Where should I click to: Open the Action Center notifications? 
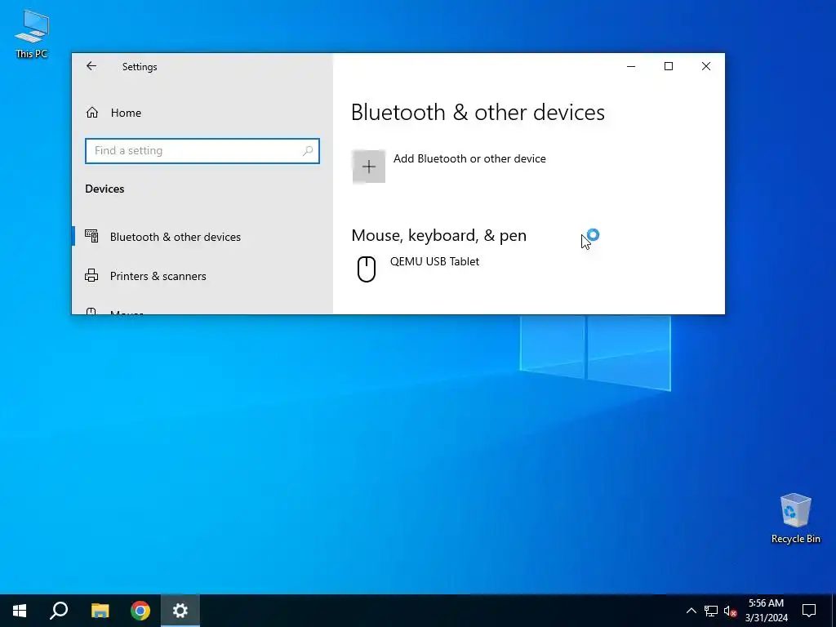tap(809, 611)
